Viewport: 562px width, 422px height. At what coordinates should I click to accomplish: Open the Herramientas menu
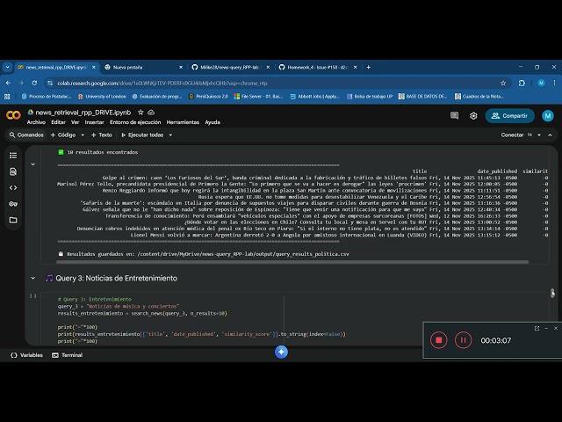183,122
